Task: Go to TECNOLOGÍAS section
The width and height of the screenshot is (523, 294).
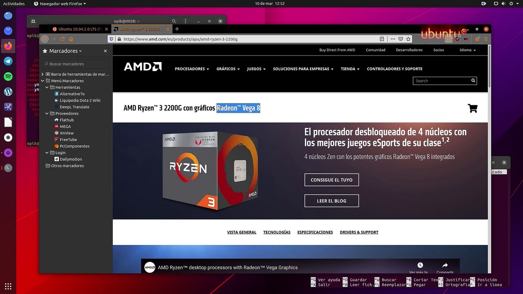Action: click(277, 232)
